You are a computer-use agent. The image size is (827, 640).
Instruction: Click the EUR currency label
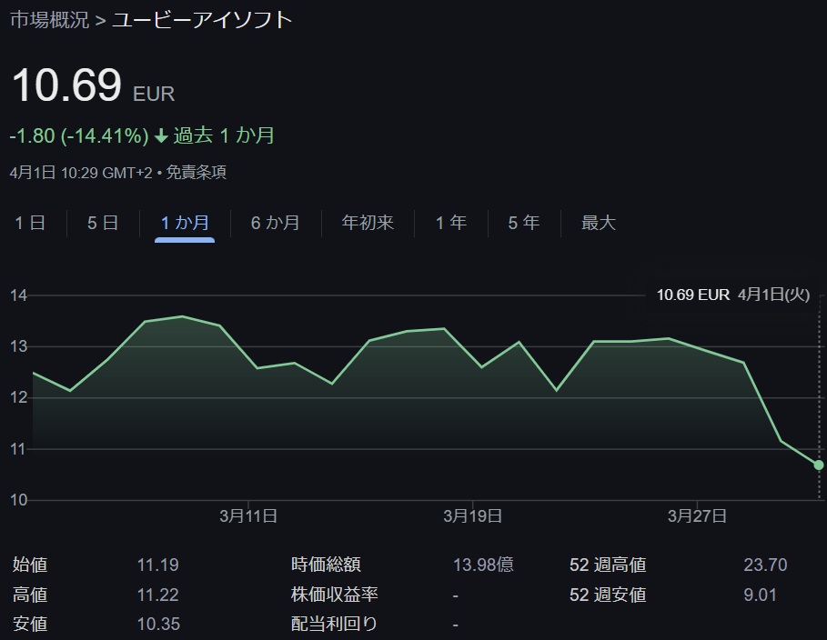(154, 95)
